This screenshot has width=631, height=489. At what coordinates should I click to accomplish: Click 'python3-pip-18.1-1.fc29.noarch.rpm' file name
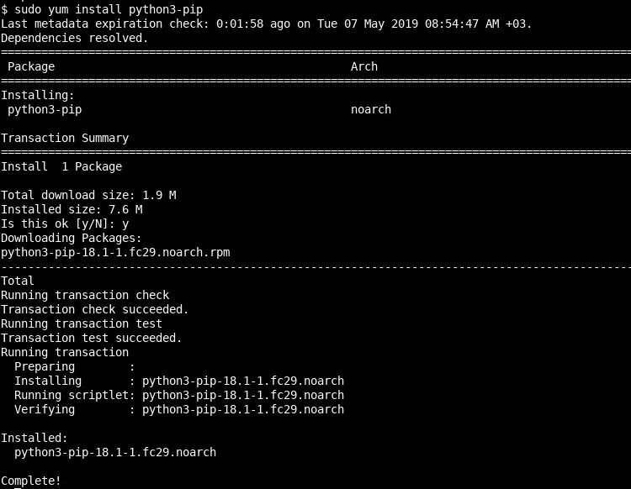pos(115,253)
